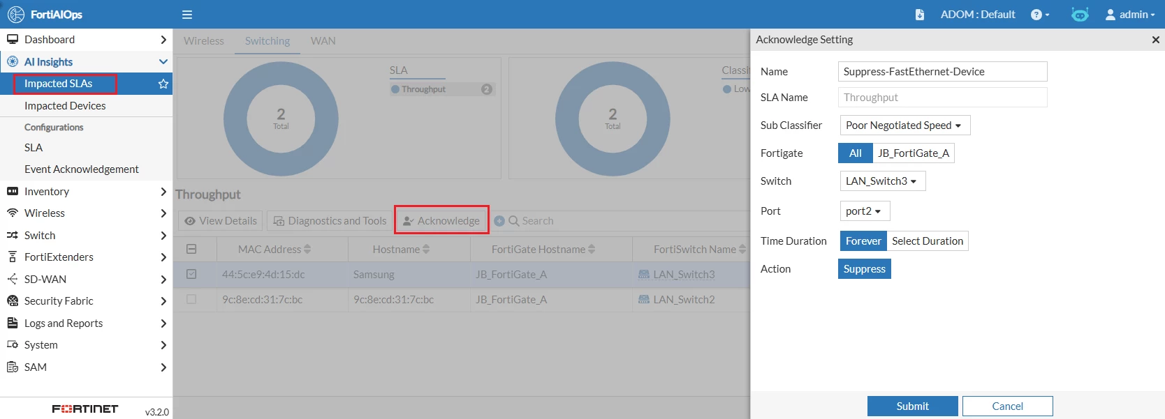
Task: Expand the Inventory menu chevron
Action: pyautogui.click(x=163, y=192)
